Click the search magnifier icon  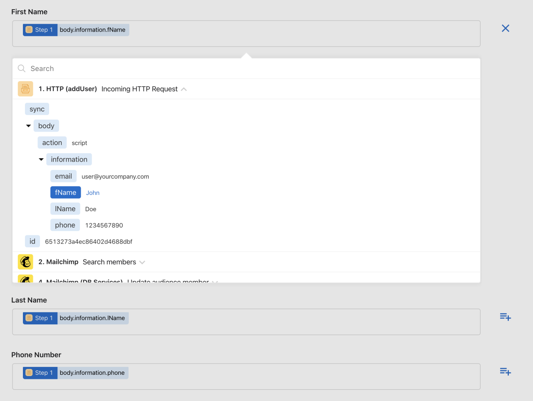pyautogui.click(x=22, y=68)
